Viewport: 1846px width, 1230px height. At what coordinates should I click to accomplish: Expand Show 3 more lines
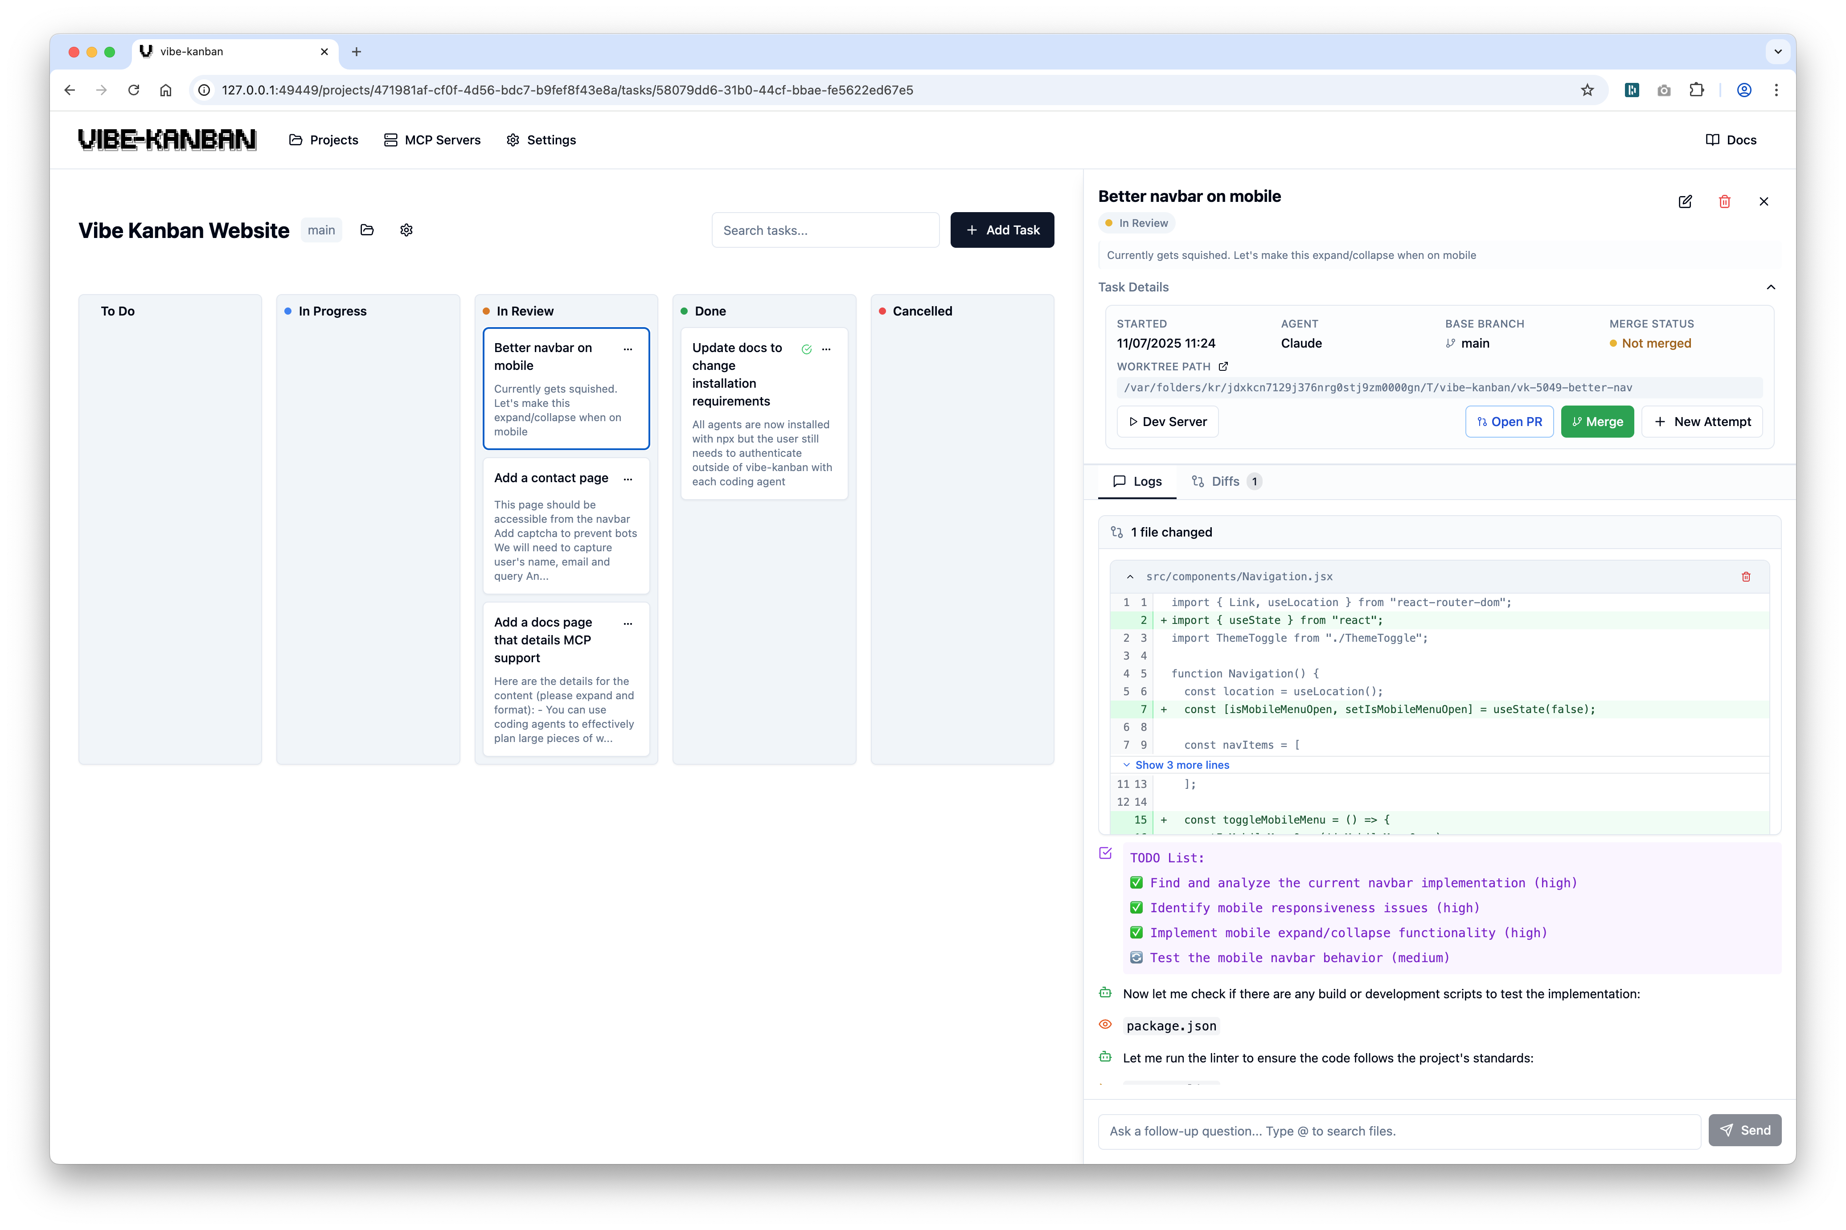1181,765
